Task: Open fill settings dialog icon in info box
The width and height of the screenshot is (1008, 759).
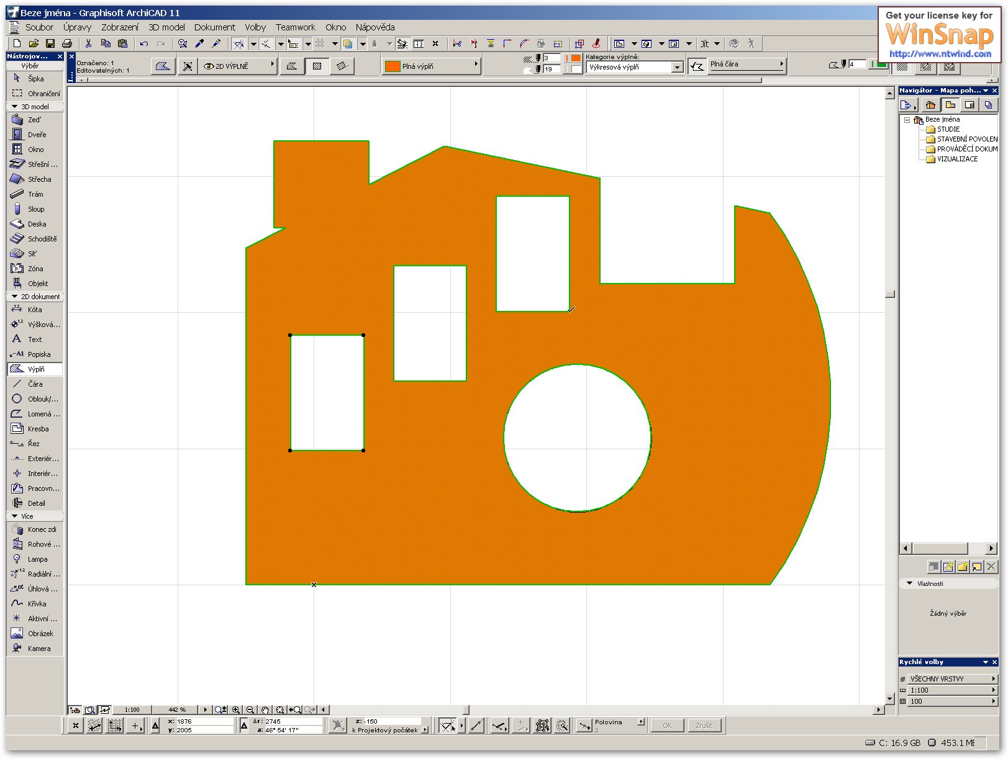Action: point(163,66)
